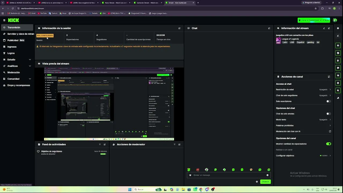Open Drops y recompensas in the sidebar
The width and height of the screenshot is (343, 193).
pyautogui.click(x=17, y=85)
